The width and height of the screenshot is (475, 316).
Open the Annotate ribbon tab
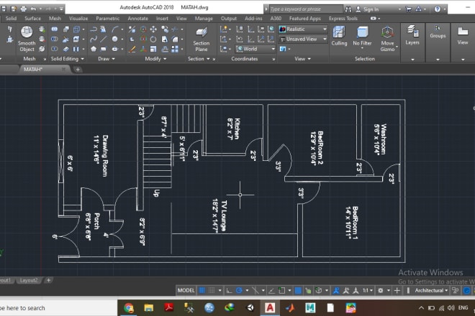pos(138,19)
